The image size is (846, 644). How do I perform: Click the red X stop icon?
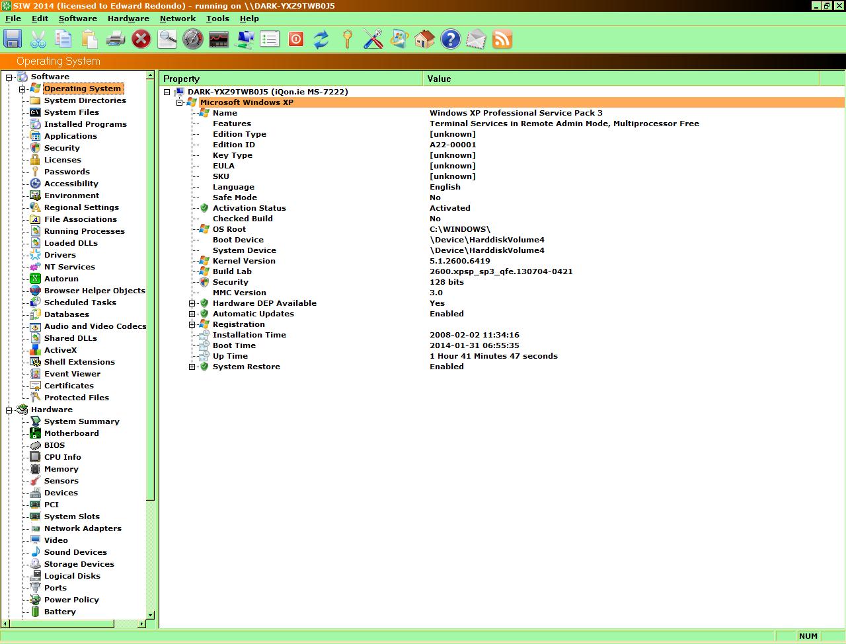(x=141, y=39)
